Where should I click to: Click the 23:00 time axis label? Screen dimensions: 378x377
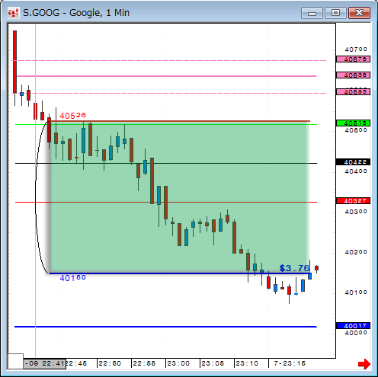point(178,363)
